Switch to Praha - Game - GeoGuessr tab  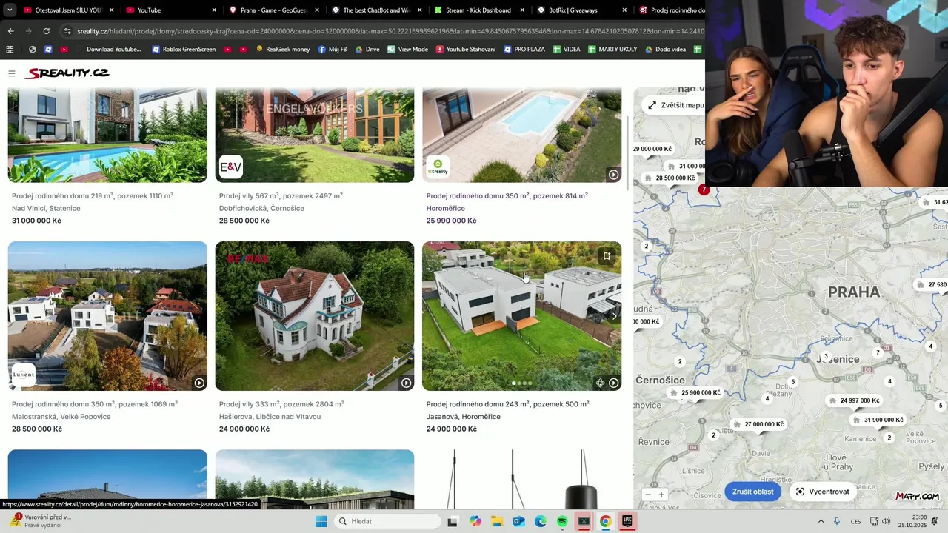[x=273, y=10]
